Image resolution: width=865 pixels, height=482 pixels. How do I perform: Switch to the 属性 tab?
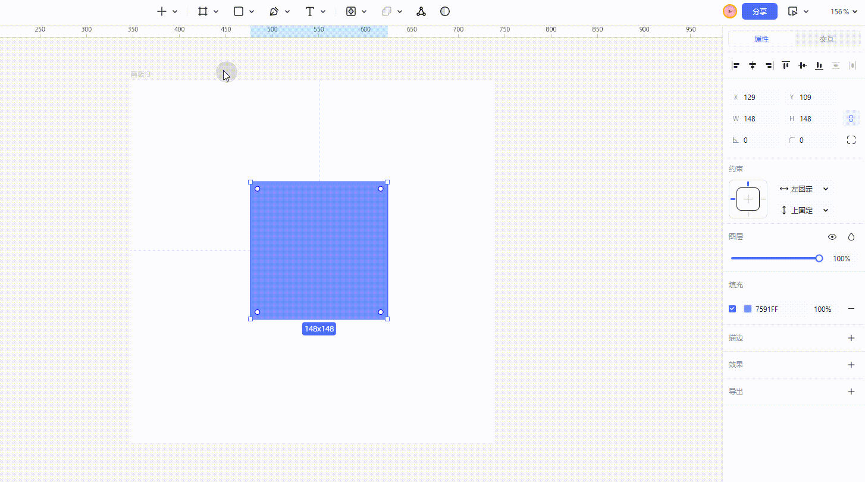[761, 39]
